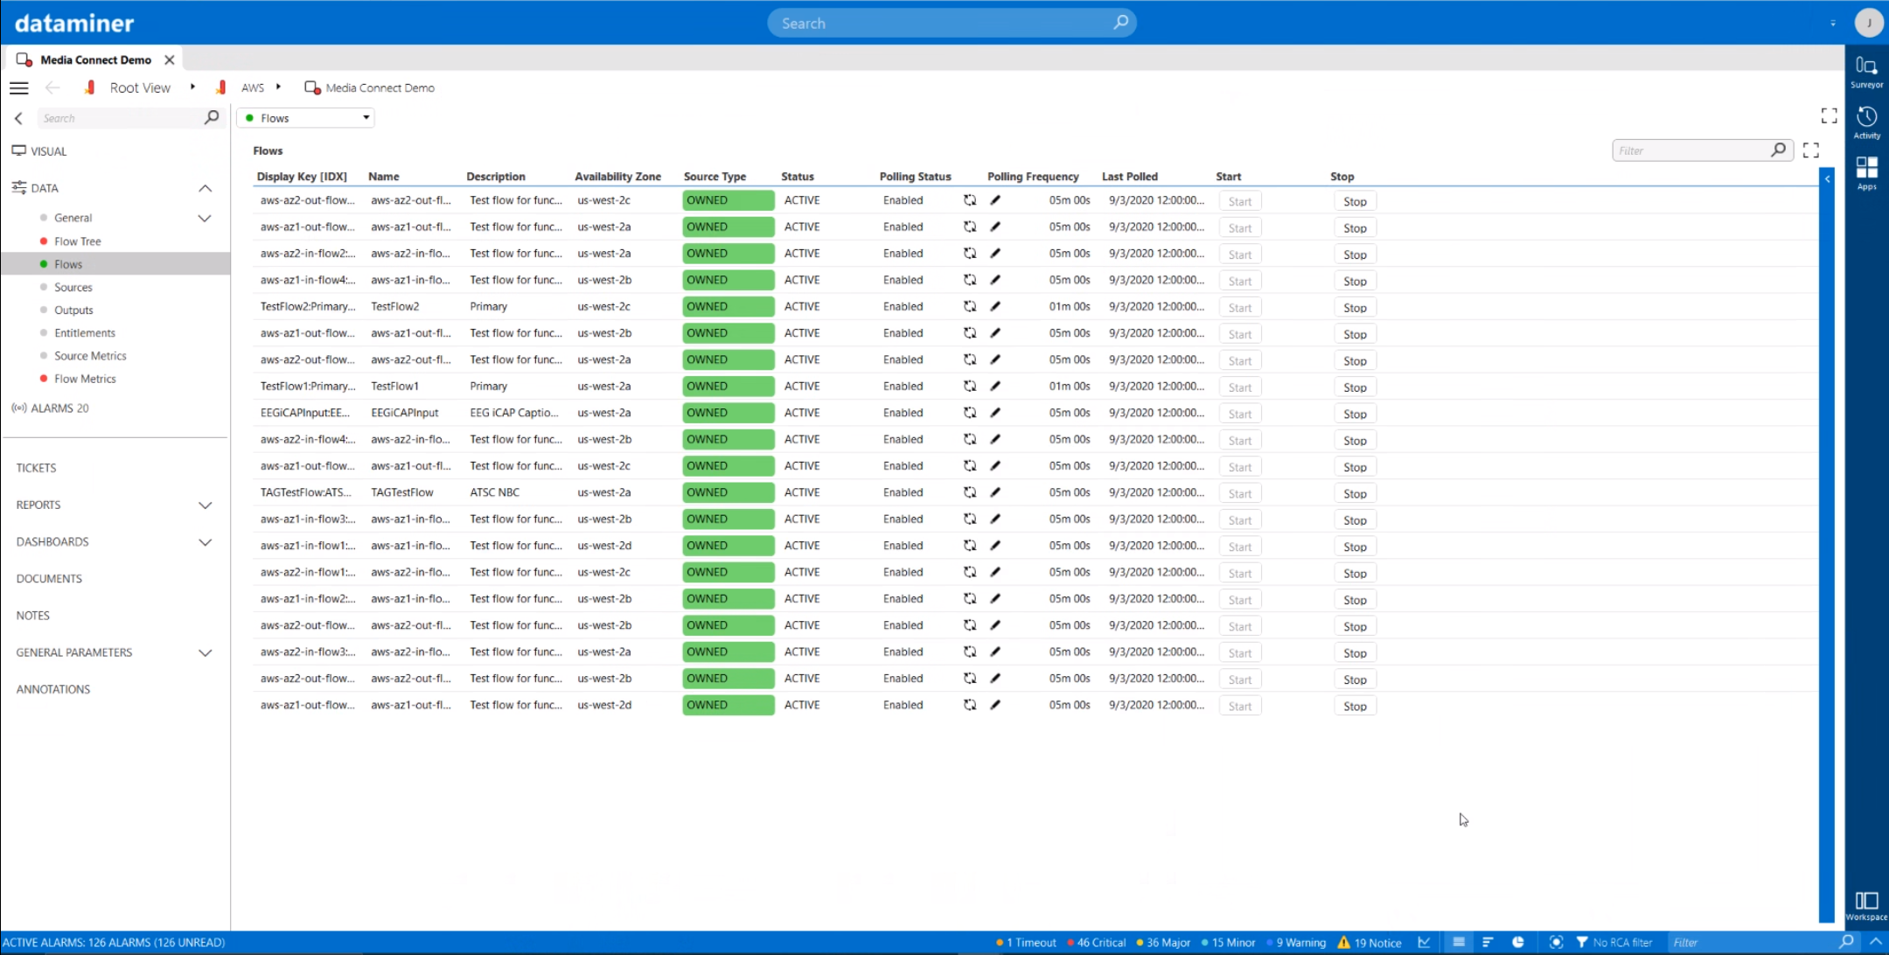This screenshot has height=955, width=1889.
Task: Click the refresh polling icon for EEGiCAPInput row
Action: (x=970, y=413)
